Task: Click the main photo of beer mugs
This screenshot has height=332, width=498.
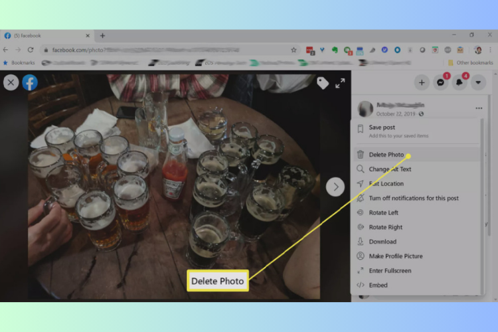Action: [x=174, y=187]
